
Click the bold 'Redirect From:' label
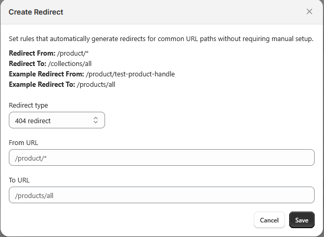pos(32,54)
